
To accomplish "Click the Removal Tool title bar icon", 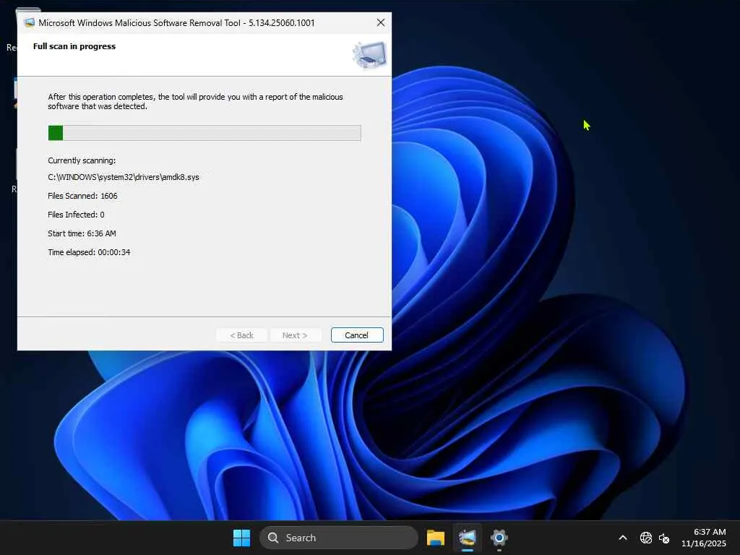I will click(29, 22).
